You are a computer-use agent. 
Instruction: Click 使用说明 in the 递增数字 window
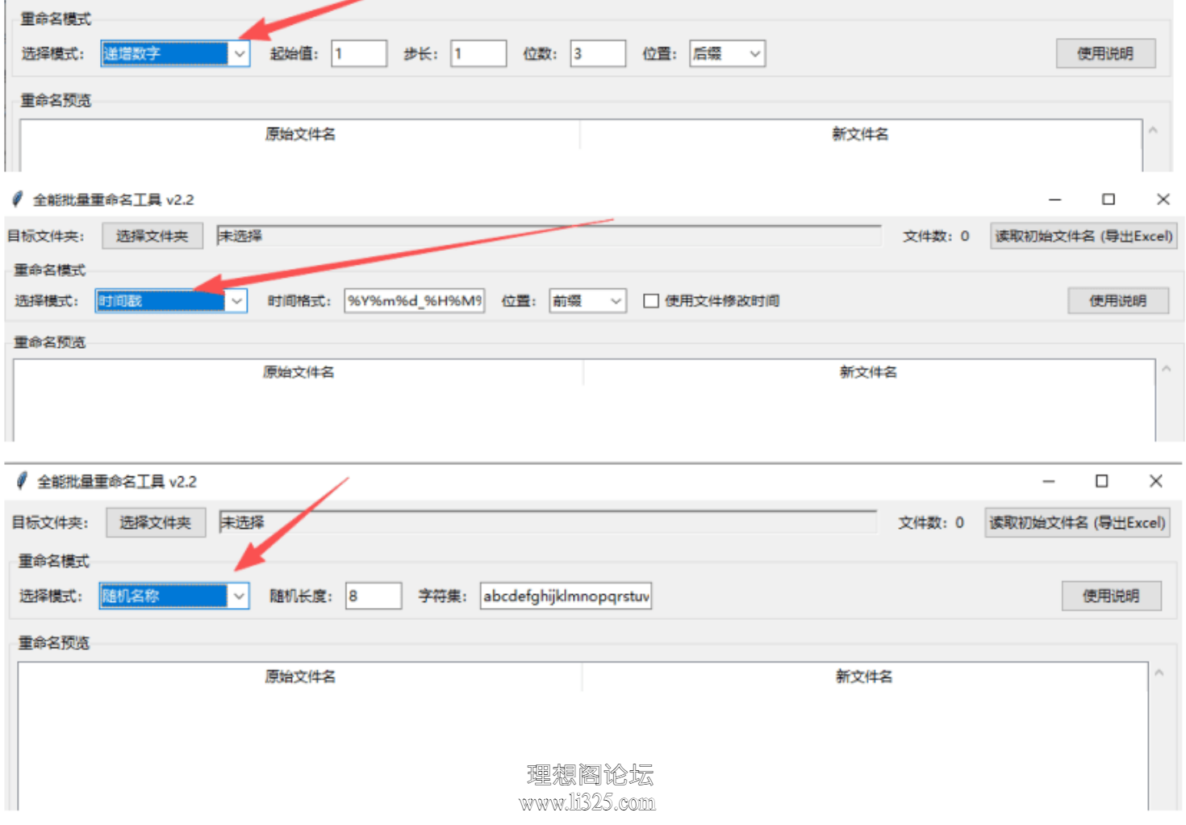click(1105, 53)
